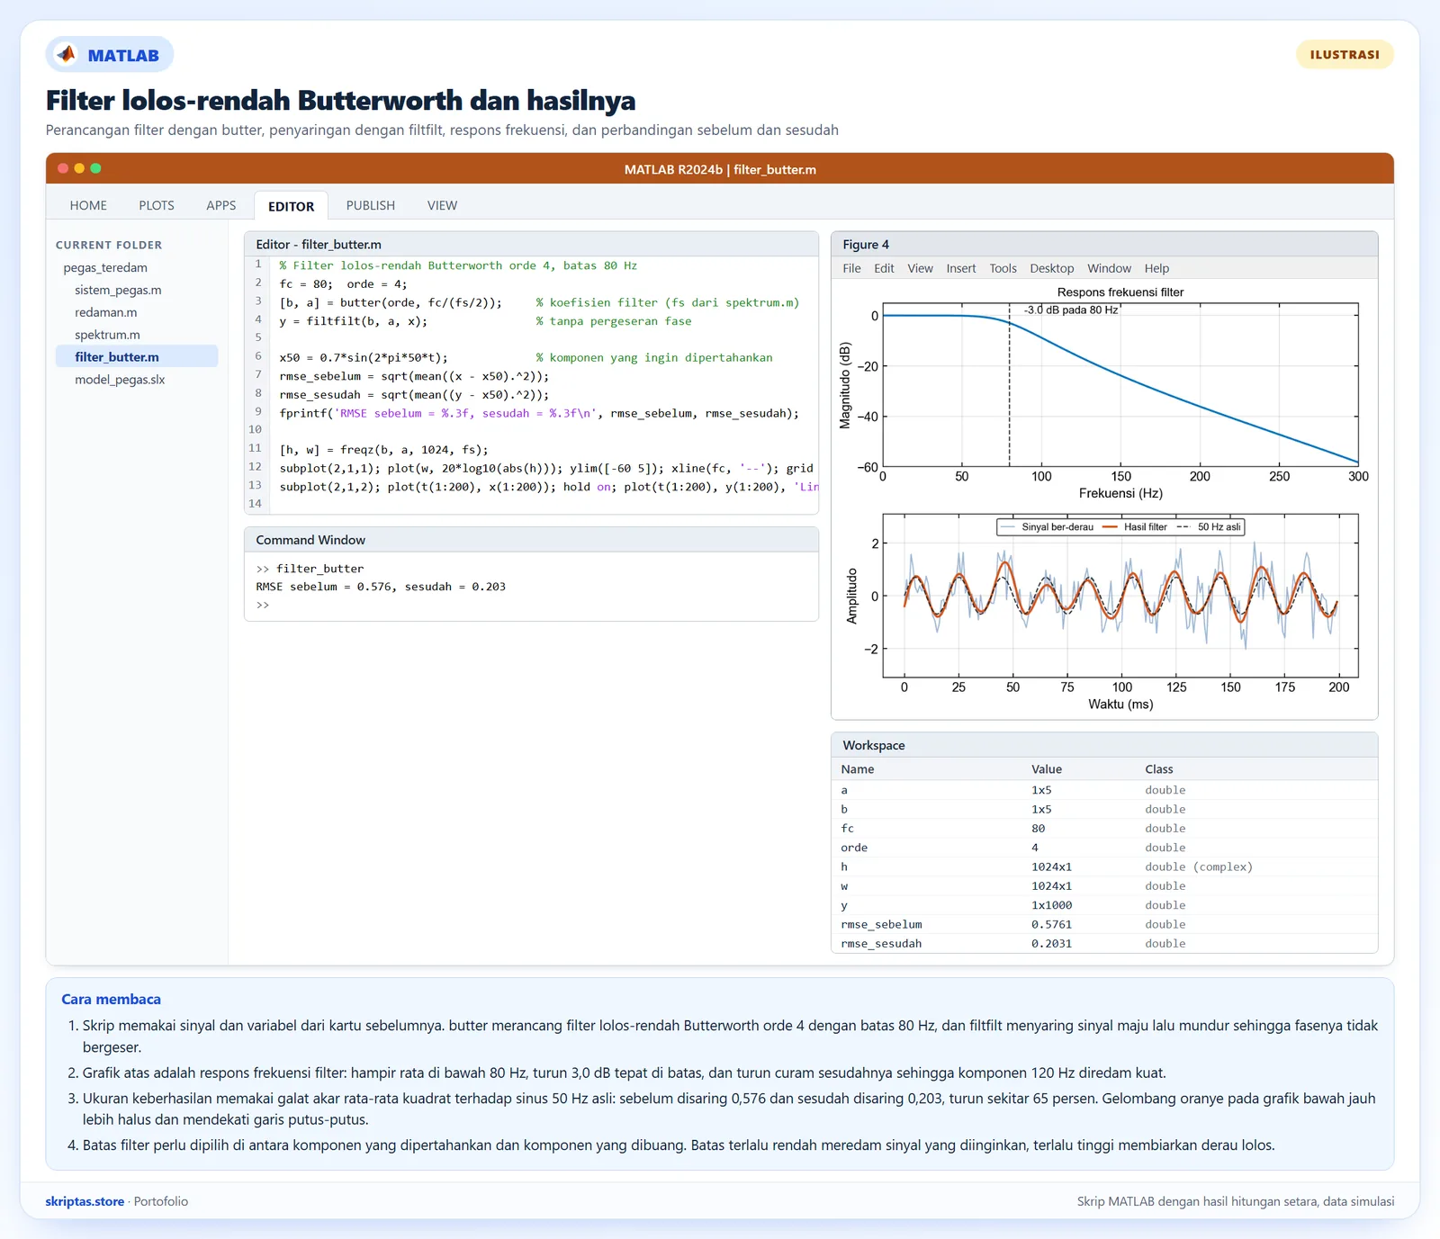Open the Figure 4 Help menu
Image resolution: width=1440 pixels, height=1239 pixels.
pos(1156,268)
